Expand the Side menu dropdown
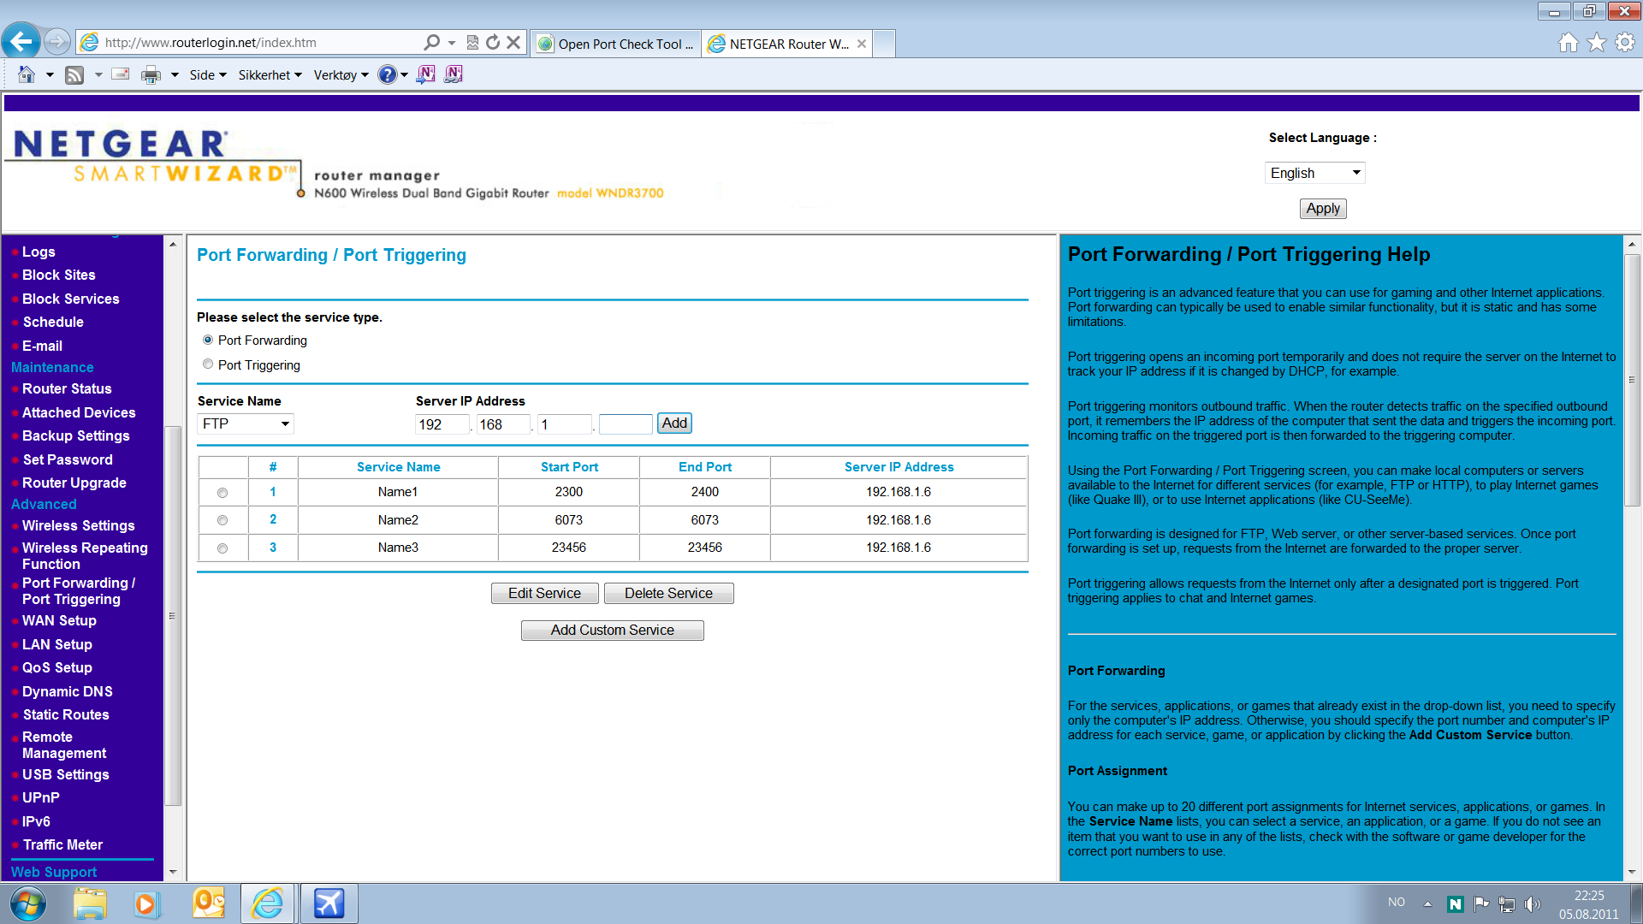Screen dimensions: 1643x924 tap(208, 75)
